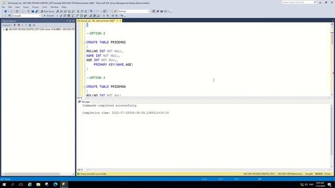Viewport: 335px width, 188px height.
Task: Click the Navigate Backward icon
Action: [x=6, y=11]
